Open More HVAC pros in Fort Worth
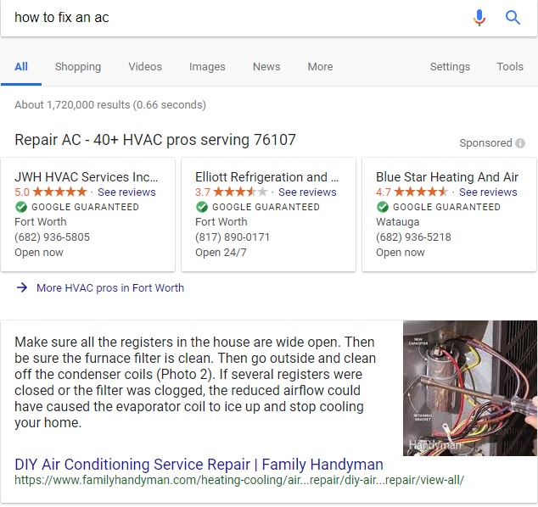 [110, 287]
